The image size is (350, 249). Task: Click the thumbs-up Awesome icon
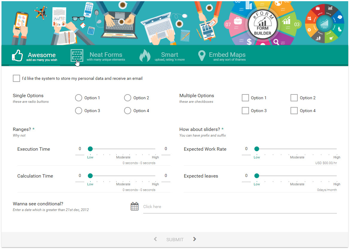tap(17, 56)
